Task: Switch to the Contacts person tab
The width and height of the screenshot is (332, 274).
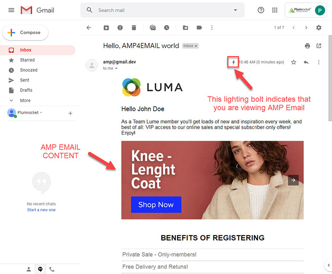Action: [x=29, y=269]
